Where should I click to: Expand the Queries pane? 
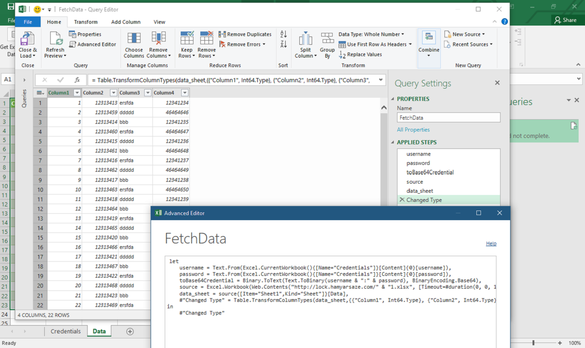[x=24, y=80]
